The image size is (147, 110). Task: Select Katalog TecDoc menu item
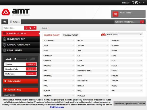(x=20, y=34)
